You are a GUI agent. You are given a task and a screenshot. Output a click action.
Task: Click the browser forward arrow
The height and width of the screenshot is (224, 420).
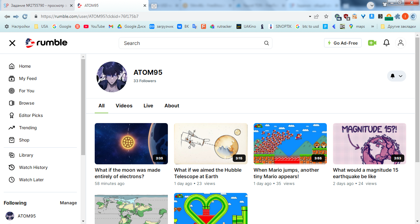click(x=16, y=16)
